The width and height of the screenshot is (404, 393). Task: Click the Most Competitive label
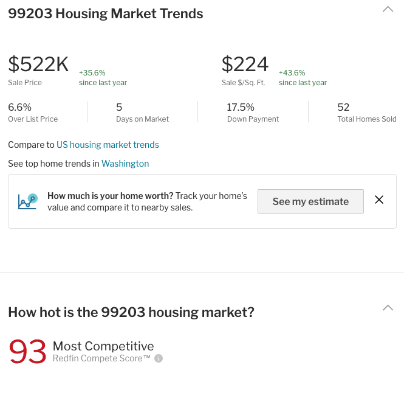(x=103, y=346)
